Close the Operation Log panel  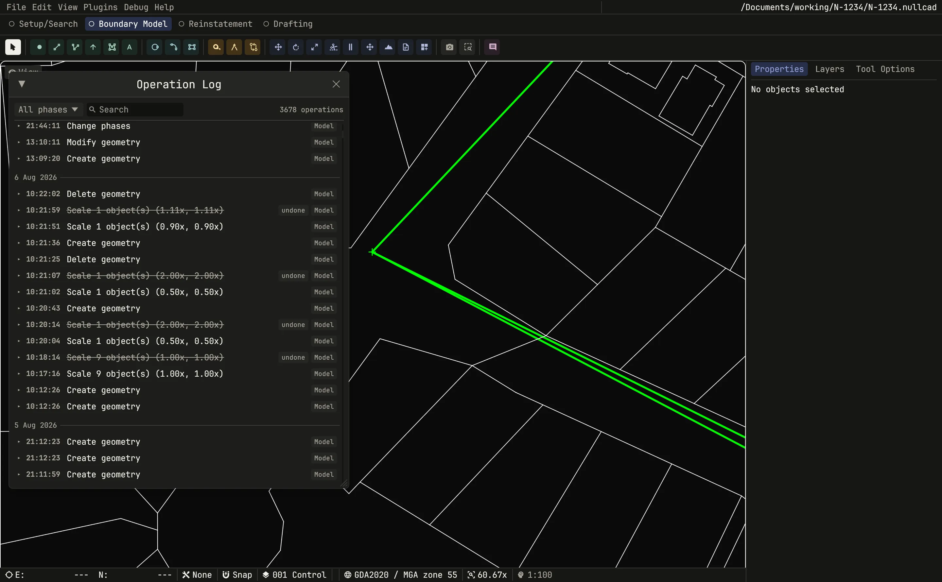336,84
